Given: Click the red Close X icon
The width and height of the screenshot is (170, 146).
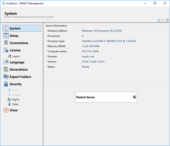Looking at the screenshot, I should [x=6, y=110].
